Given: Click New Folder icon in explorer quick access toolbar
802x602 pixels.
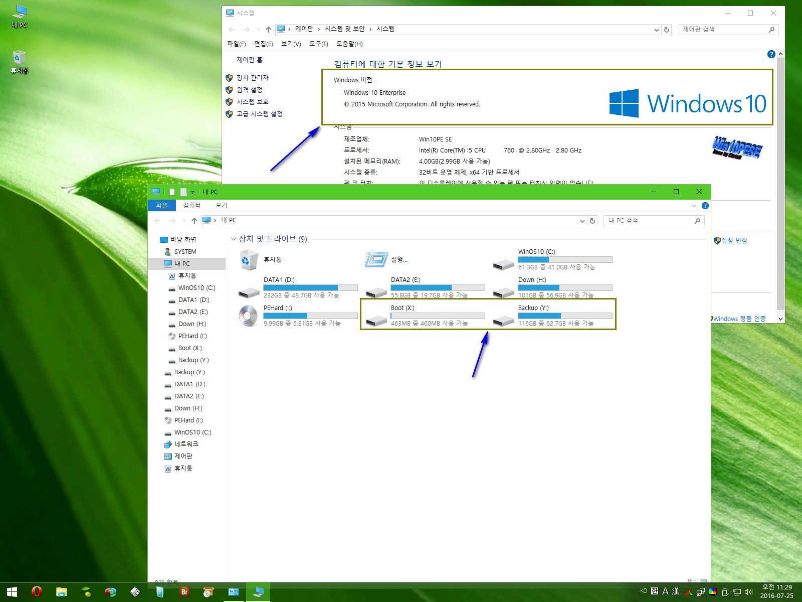Looking at the screenshot, I should tap(183, 192).
